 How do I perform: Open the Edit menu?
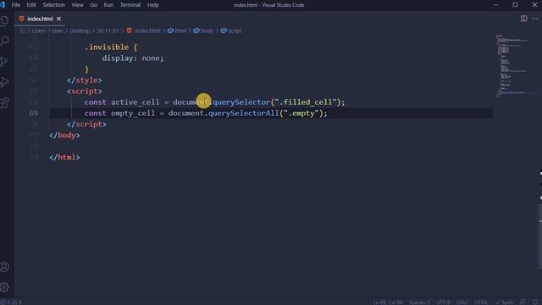pos(31,5)
